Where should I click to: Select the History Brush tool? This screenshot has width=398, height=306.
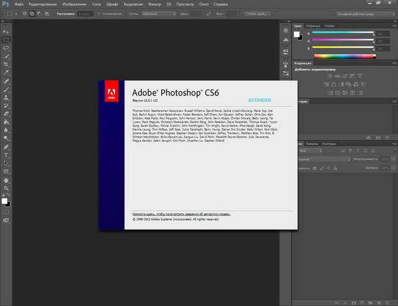point(6,105)
